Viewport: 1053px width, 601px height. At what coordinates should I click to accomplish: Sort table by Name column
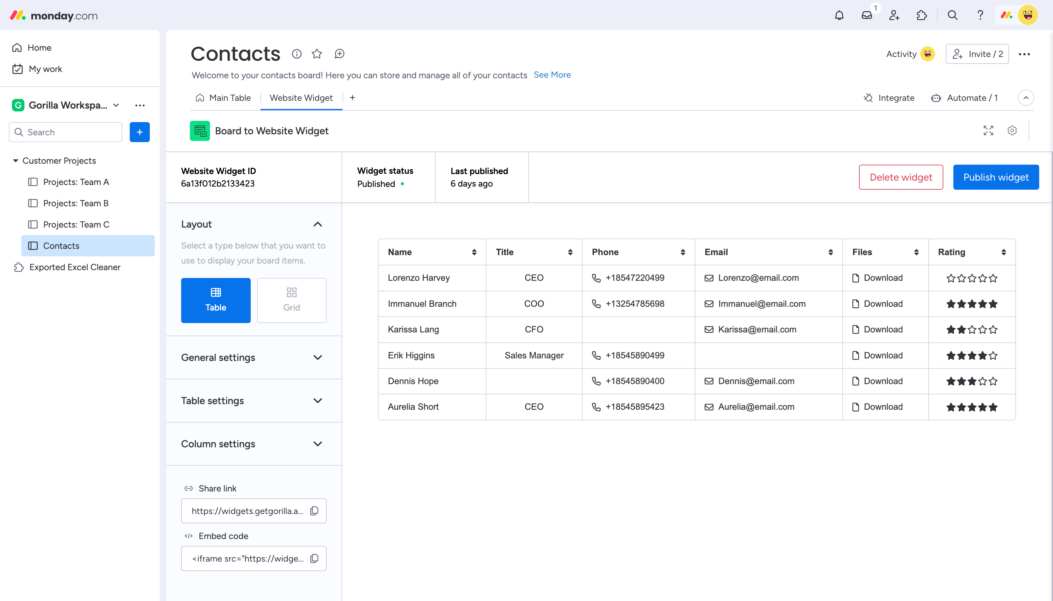[x=474, y=252]
